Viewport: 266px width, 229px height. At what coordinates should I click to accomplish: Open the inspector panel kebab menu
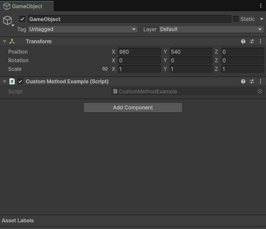pyautogui.click(x=261, y=6)
